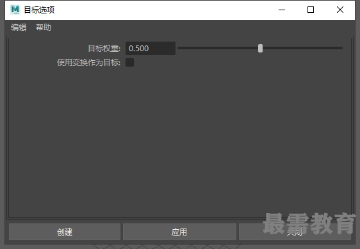
Task: Close the 目标选项 window with X
Action: click(340, 10)
